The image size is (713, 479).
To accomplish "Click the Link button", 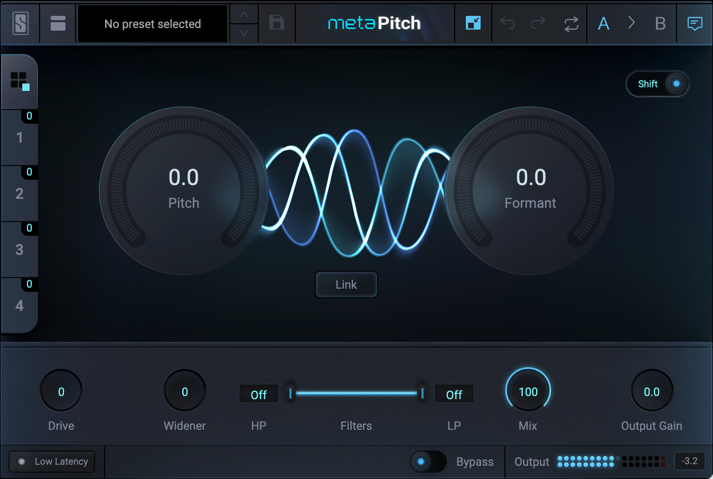I will 346,284.
